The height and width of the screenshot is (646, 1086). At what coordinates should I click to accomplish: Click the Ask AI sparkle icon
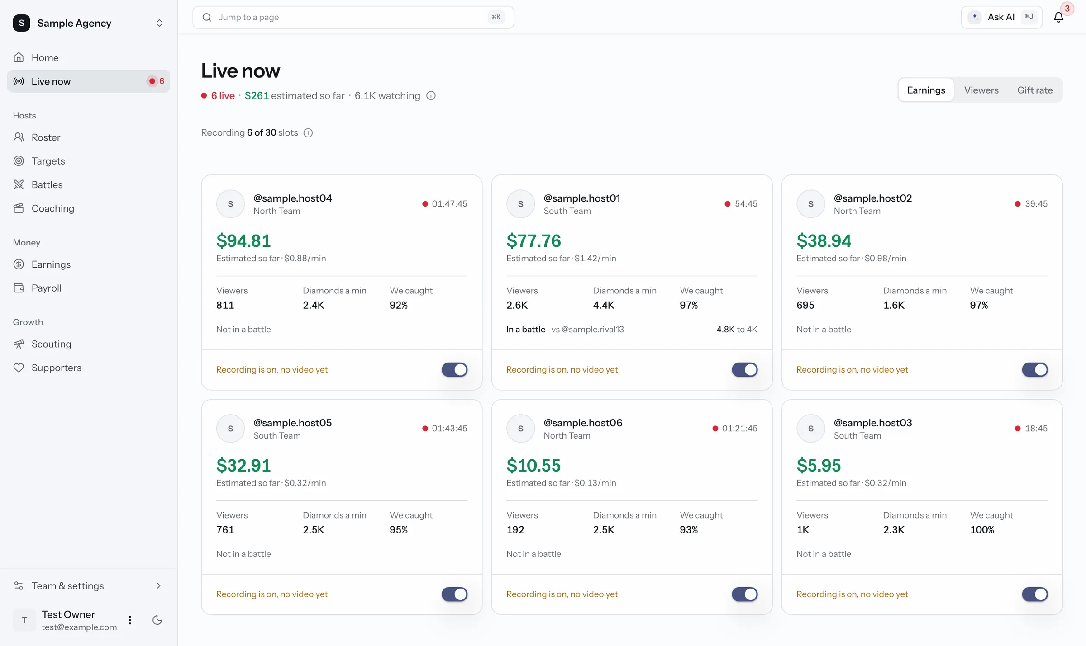pyautogui.click(x=975, y=17)
